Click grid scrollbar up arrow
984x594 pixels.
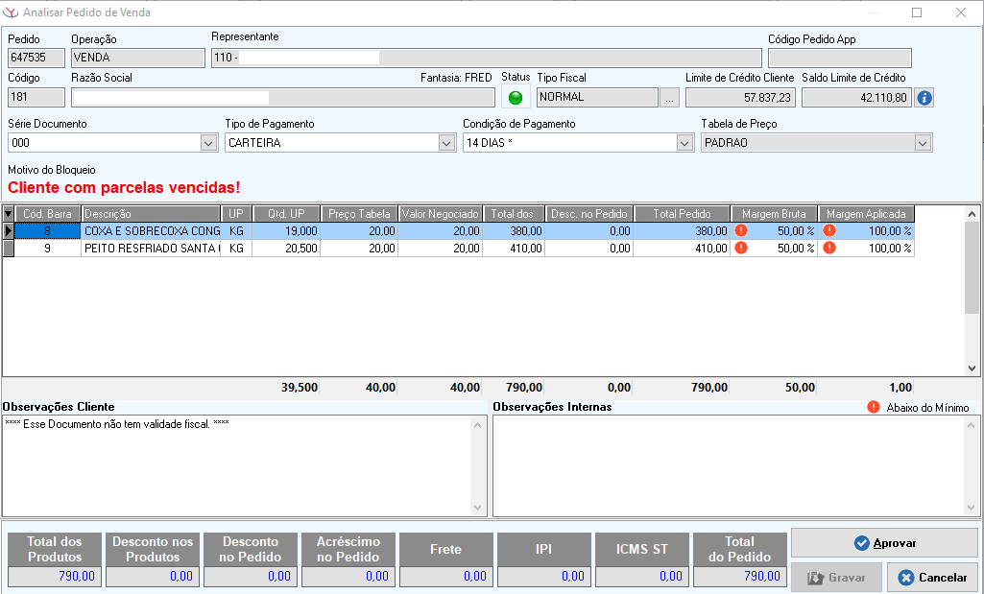coord(972,214)
